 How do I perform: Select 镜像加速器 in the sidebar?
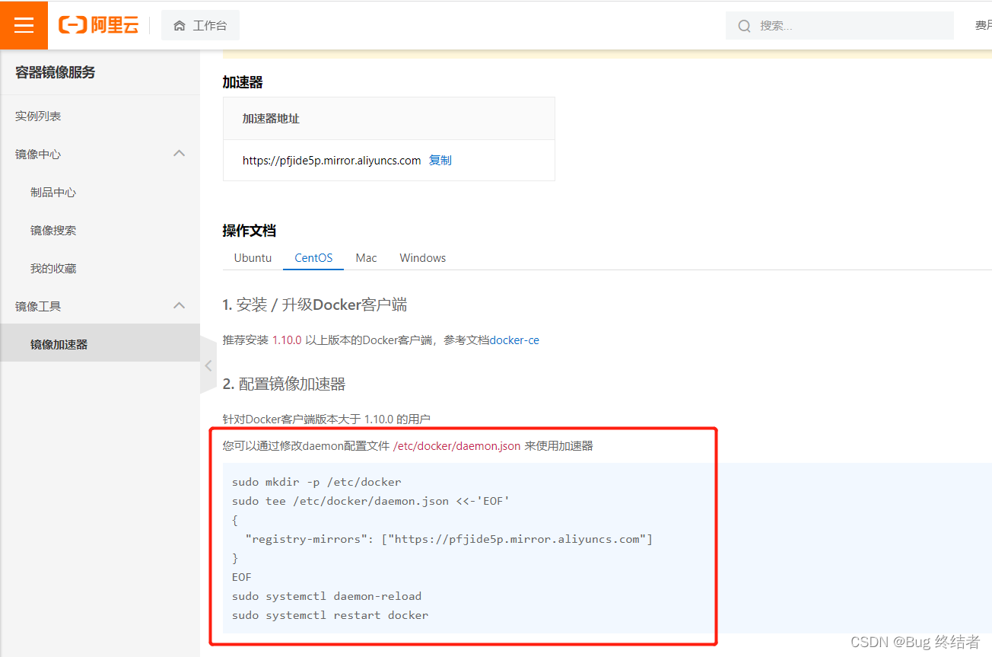[100, 344]
